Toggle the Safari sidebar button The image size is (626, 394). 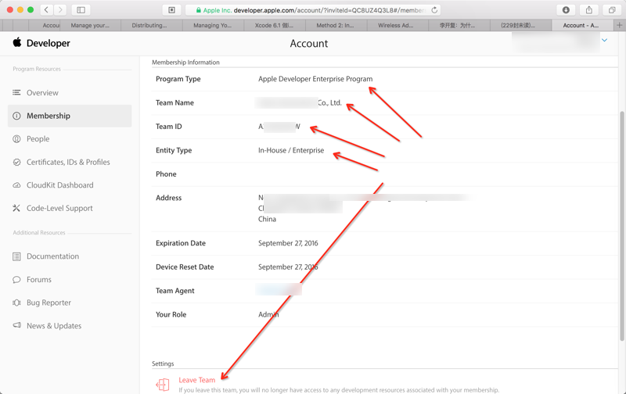(81, 10)
